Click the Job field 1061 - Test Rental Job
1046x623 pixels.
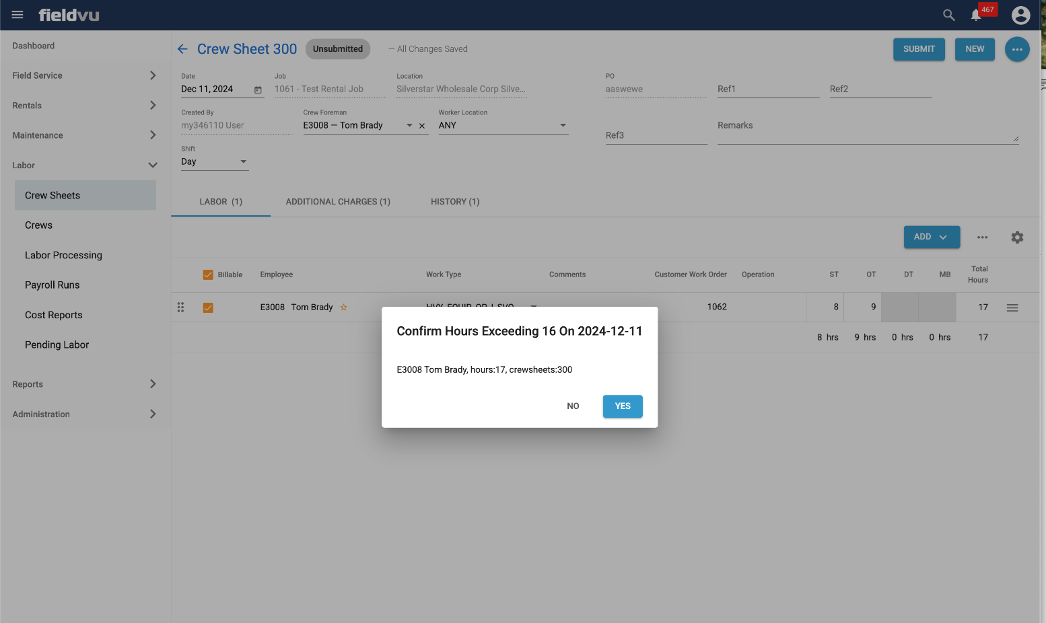pyautogui.click(x=330, y=89)
